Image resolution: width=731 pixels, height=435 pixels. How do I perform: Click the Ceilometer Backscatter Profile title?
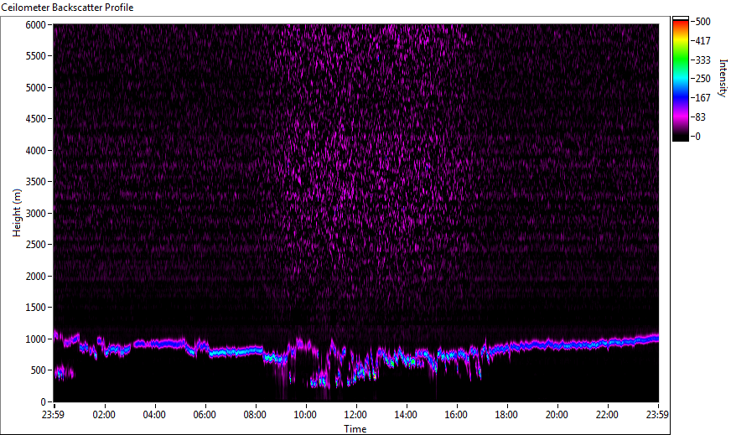[x=67, y=8]
